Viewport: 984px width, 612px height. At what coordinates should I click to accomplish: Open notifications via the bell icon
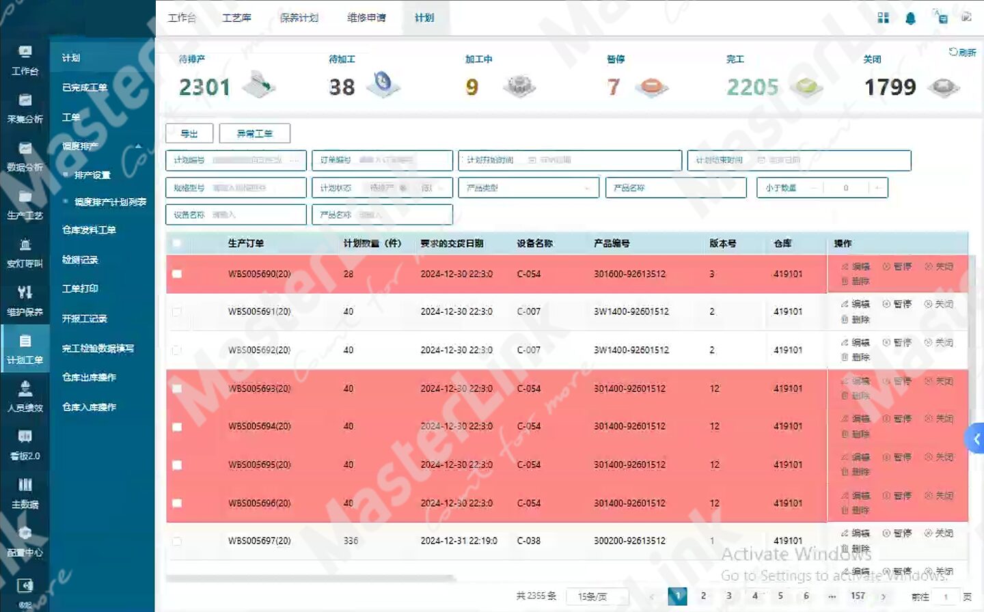pyautogui.click(x=910, y=18)
